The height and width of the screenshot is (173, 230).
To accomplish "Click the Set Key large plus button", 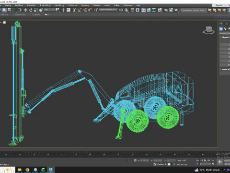I will click(x=220, y=162).
